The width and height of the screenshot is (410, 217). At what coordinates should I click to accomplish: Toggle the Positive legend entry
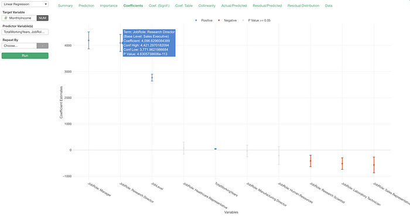tap(204, 20)
